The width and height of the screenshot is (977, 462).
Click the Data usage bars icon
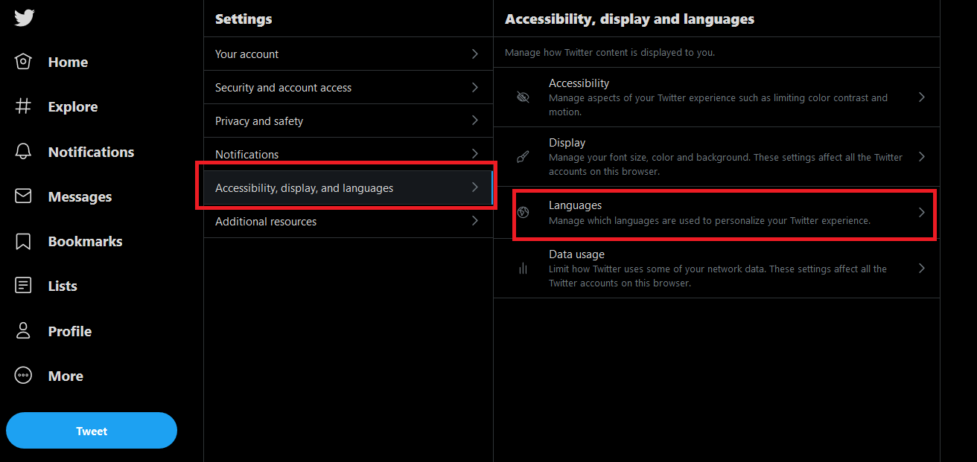point(523,269)
